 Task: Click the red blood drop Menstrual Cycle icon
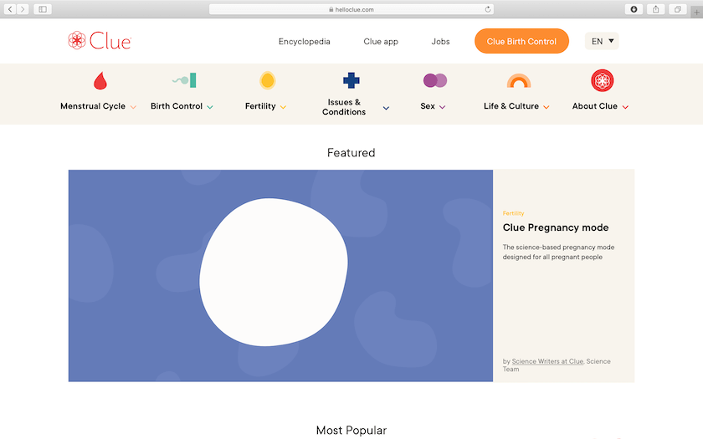coord(100,80)
